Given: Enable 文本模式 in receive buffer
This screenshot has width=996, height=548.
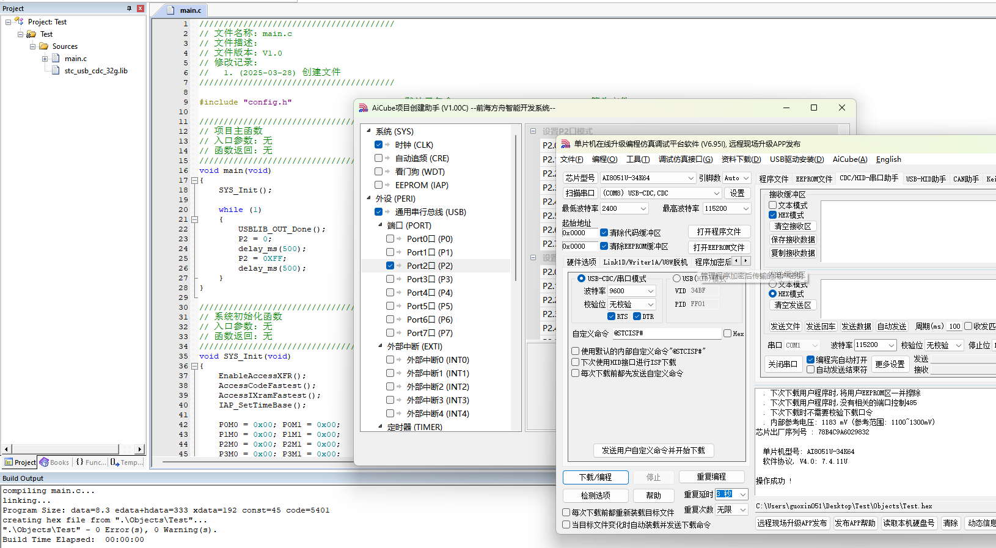Looking at the screenshot, I should (772, 205).
